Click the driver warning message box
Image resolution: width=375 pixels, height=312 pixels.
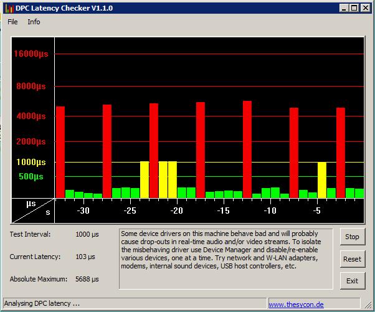coord(225,259)
